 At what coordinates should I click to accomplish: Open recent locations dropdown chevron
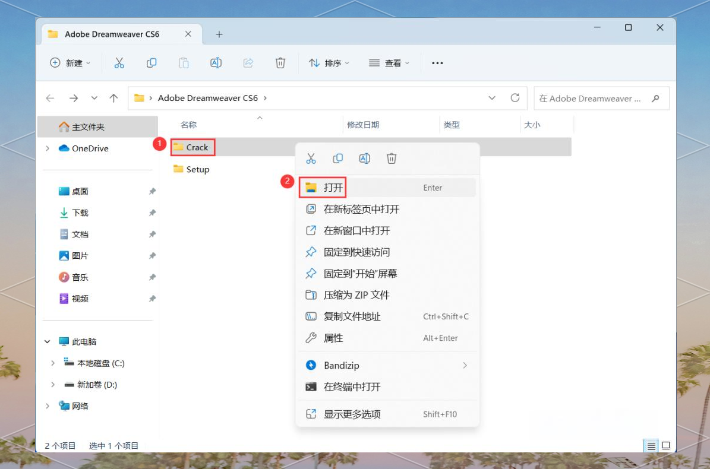pyautogui.click(x=94, y=98)
